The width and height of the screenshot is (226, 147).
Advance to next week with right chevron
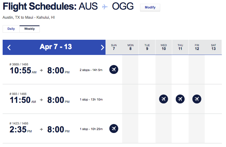coord(102,47)
